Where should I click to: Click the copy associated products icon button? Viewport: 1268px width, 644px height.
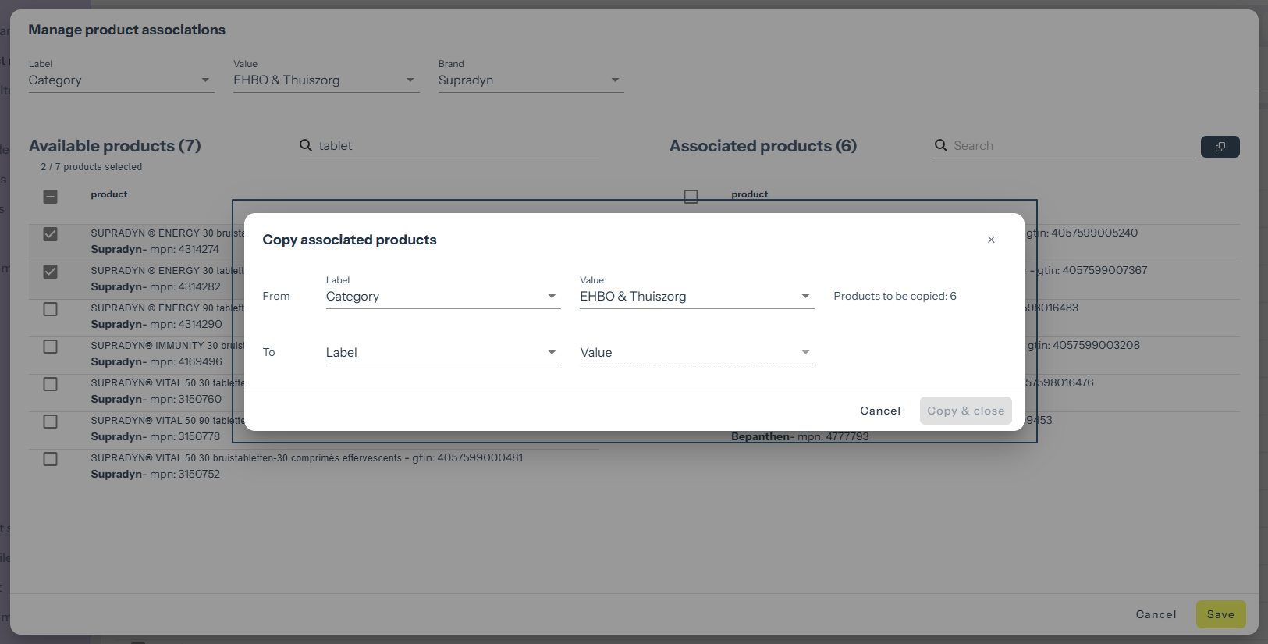click(1220, 147)
